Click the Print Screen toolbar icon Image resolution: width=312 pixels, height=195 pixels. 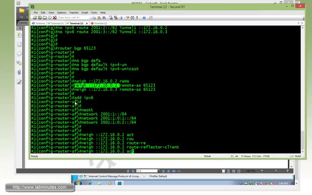click(110, 18)
